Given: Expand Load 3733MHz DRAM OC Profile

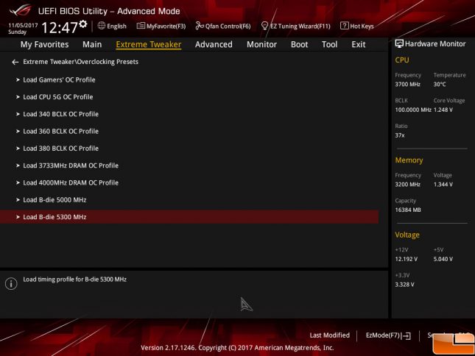Looking at the screenshot, I should pyautogui.click(x=189, y=165).
